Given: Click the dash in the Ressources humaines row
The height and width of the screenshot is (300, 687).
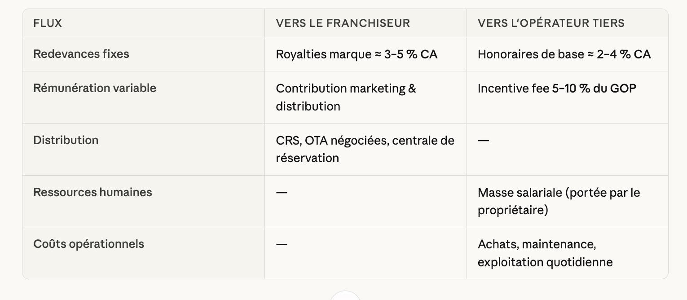Looking at the screenshot, I should [282, 193].
